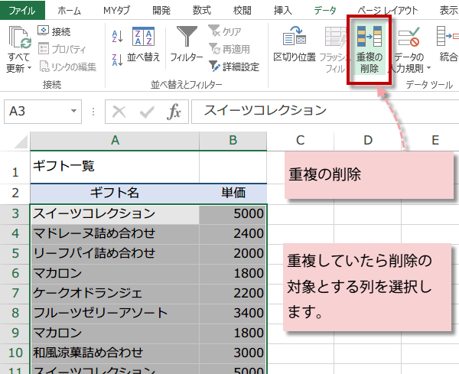Select row 2 header

15,194
